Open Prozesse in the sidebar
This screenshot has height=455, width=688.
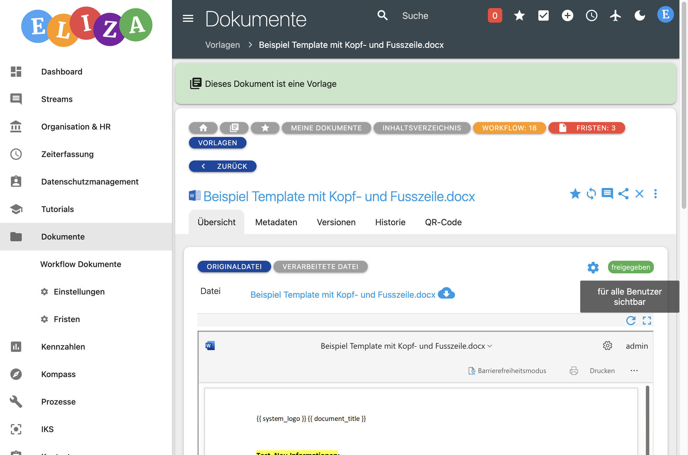point(86,402)
